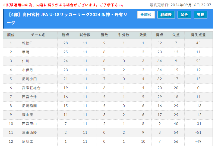Click team name 武庫荘総合

click(31, 88)
